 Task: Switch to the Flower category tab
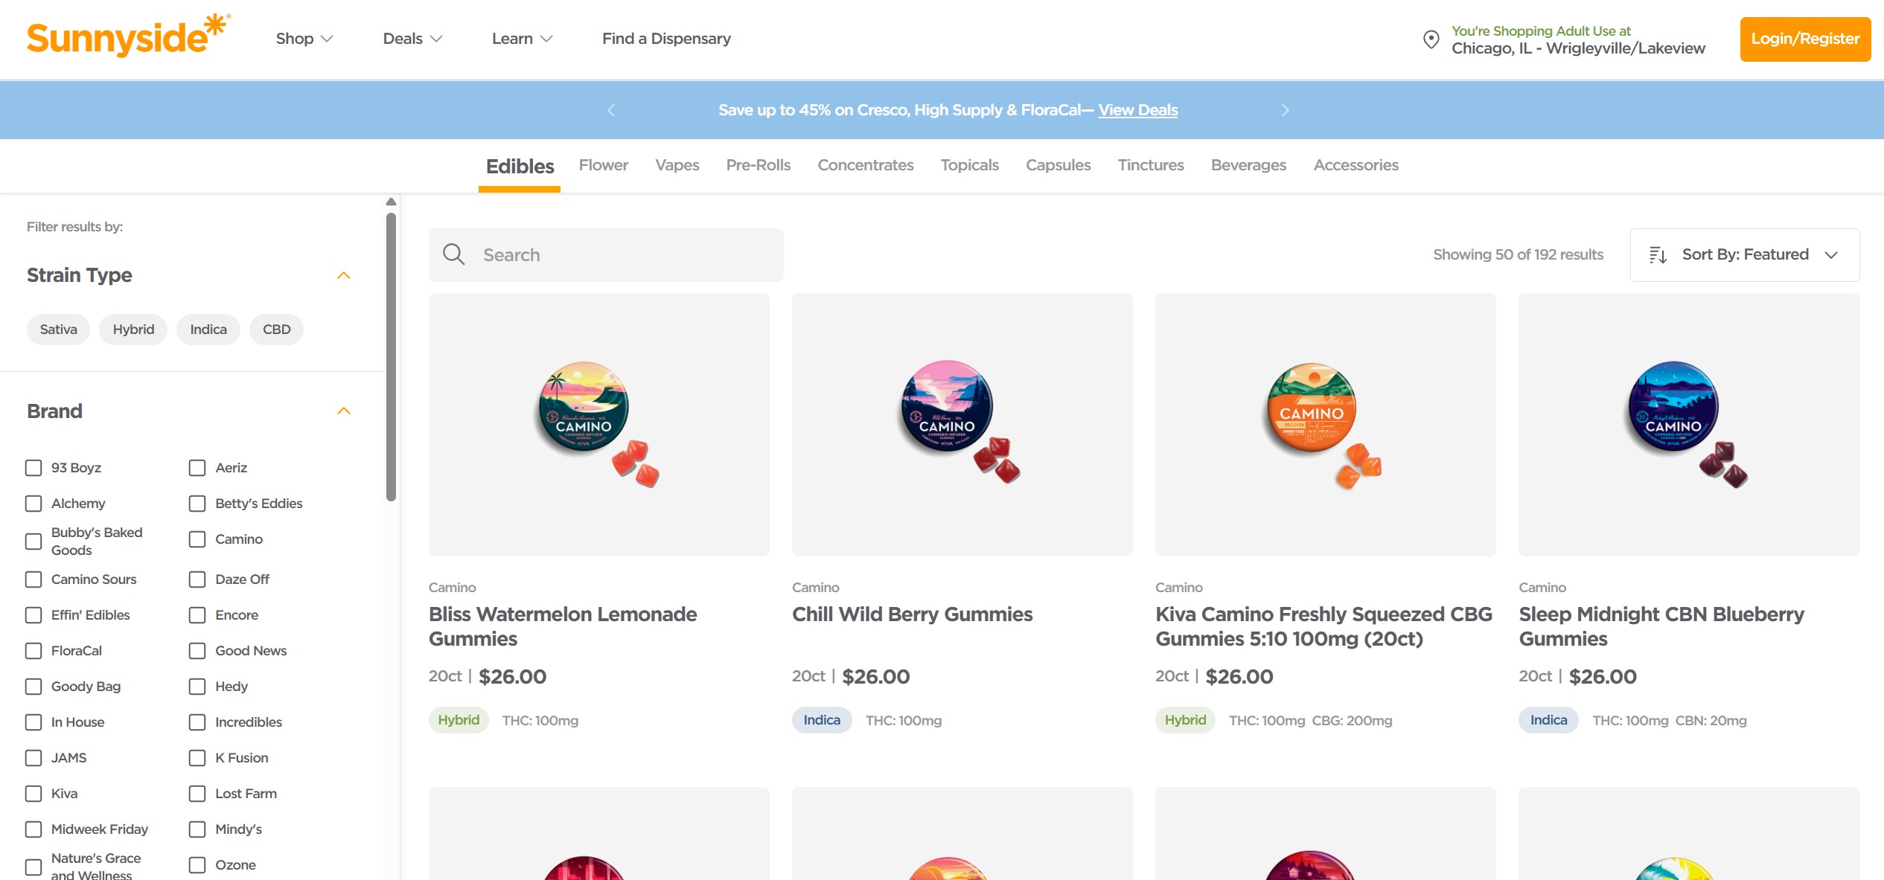603,165
